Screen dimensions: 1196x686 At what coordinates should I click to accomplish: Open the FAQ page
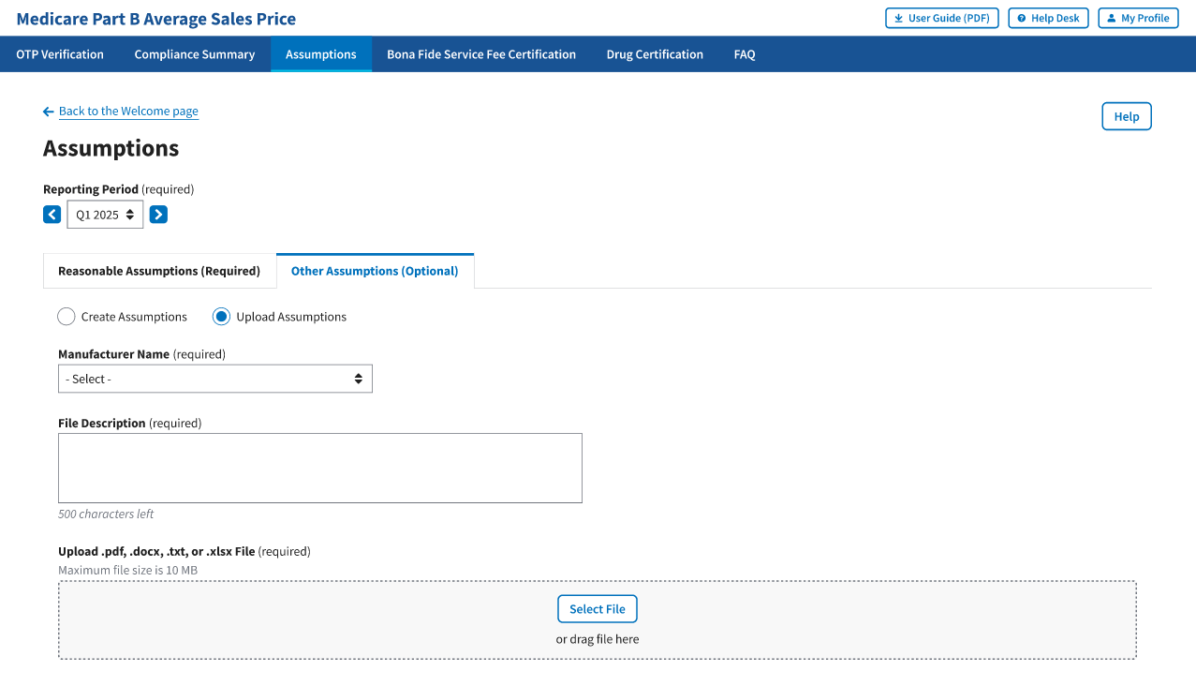coord(745,54)
